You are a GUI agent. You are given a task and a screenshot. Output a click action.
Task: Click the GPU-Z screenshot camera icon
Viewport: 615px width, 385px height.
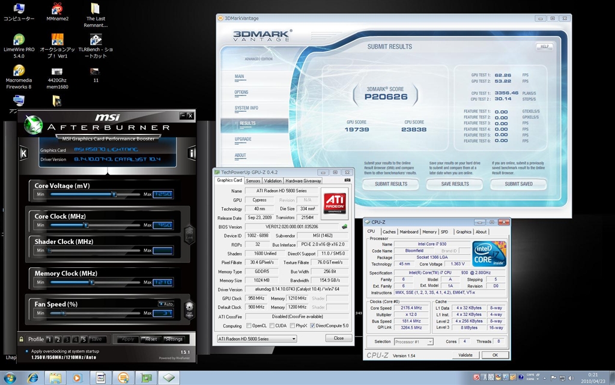pos(347,180)
